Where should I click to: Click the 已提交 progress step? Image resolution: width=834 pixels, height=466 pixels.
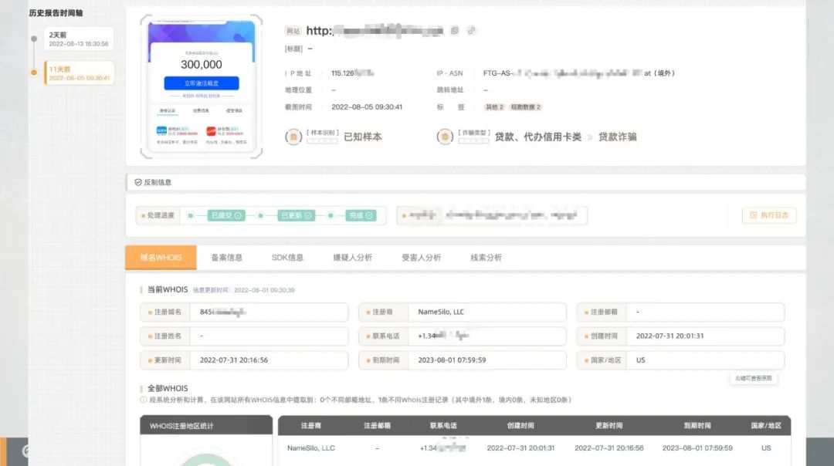[226, 215]
